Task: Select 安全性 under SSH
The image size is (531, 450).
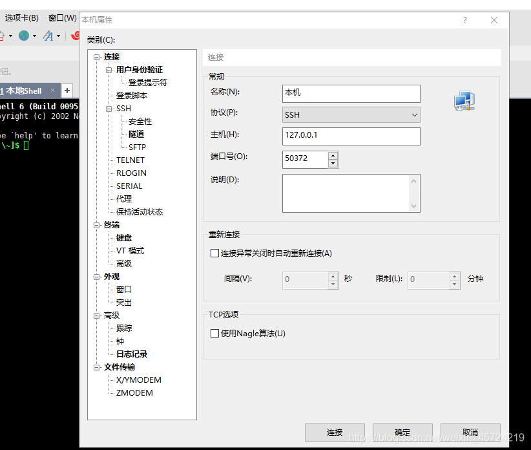Action: [x=140, y=122]
